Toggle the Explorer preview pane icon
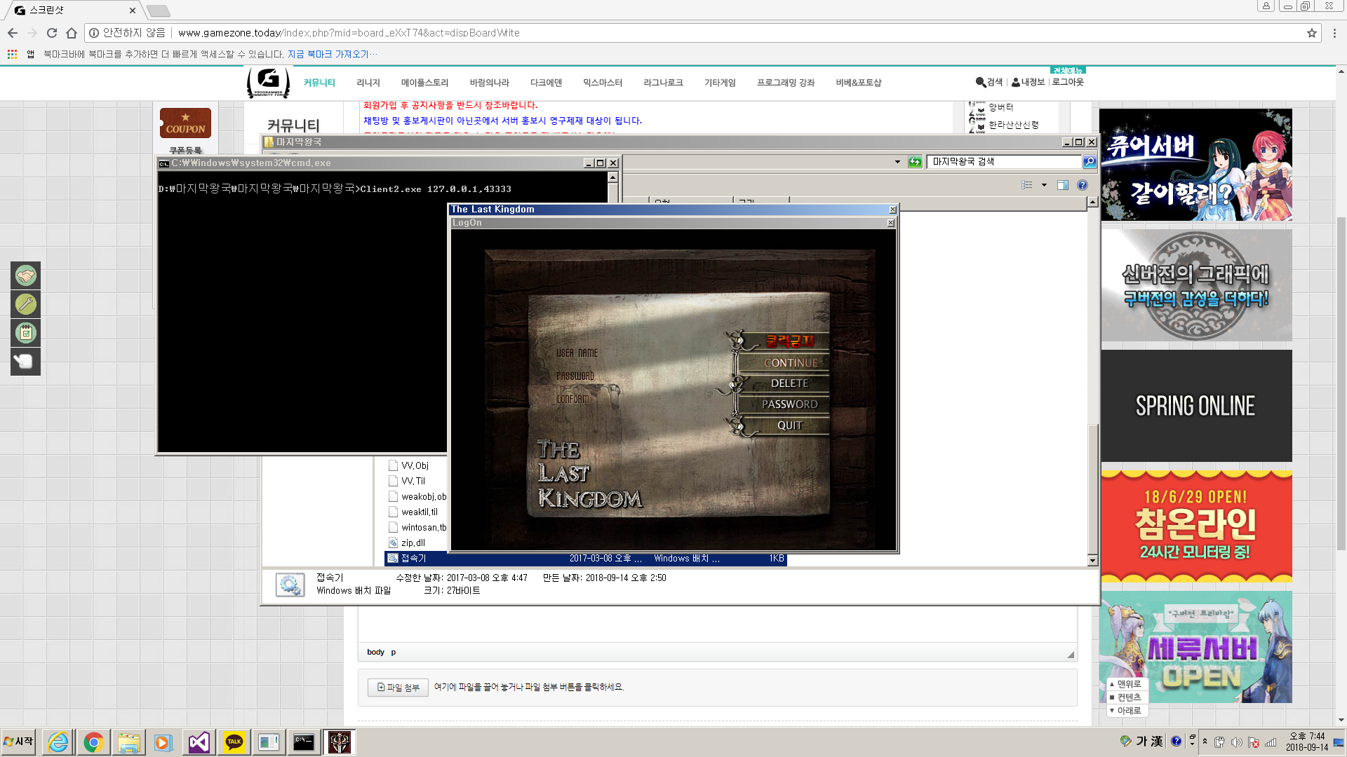Screen dimensions: 1347x757 click(x=1063, y=185)
